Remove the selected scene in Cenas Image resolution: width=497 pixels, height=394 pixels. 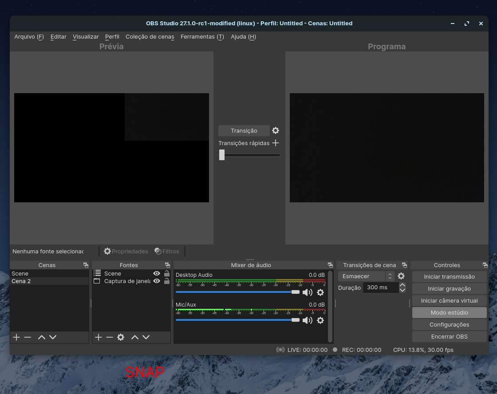point(28,337)
